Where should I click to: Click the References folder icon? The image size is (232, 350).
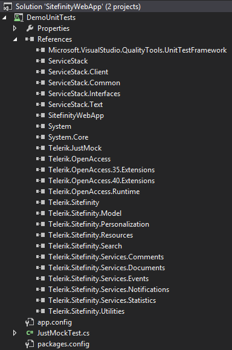click(x=30, y=39)
